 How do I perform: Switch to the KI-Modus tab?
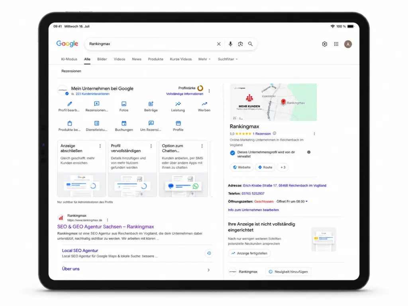69,59
